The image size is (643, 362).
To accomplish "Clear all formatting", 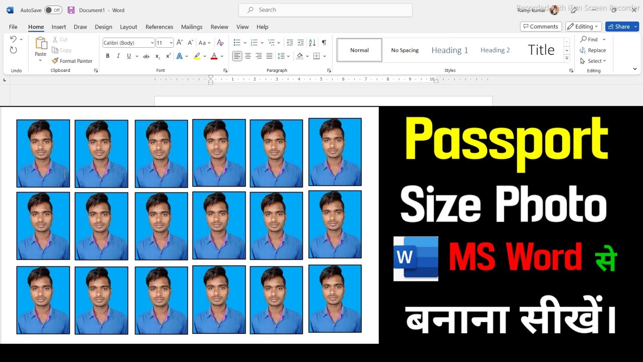I will 220,43.
